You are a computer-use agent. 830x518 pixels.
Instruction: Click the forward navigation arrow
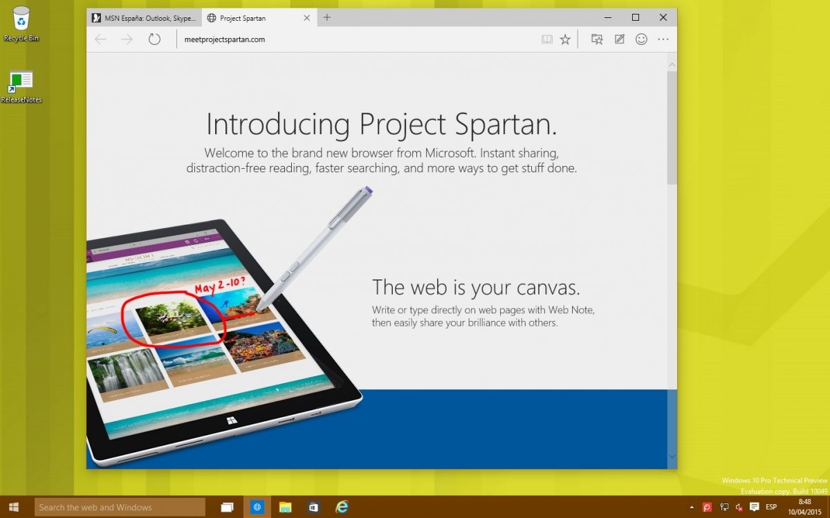click(x=127, y=39)
